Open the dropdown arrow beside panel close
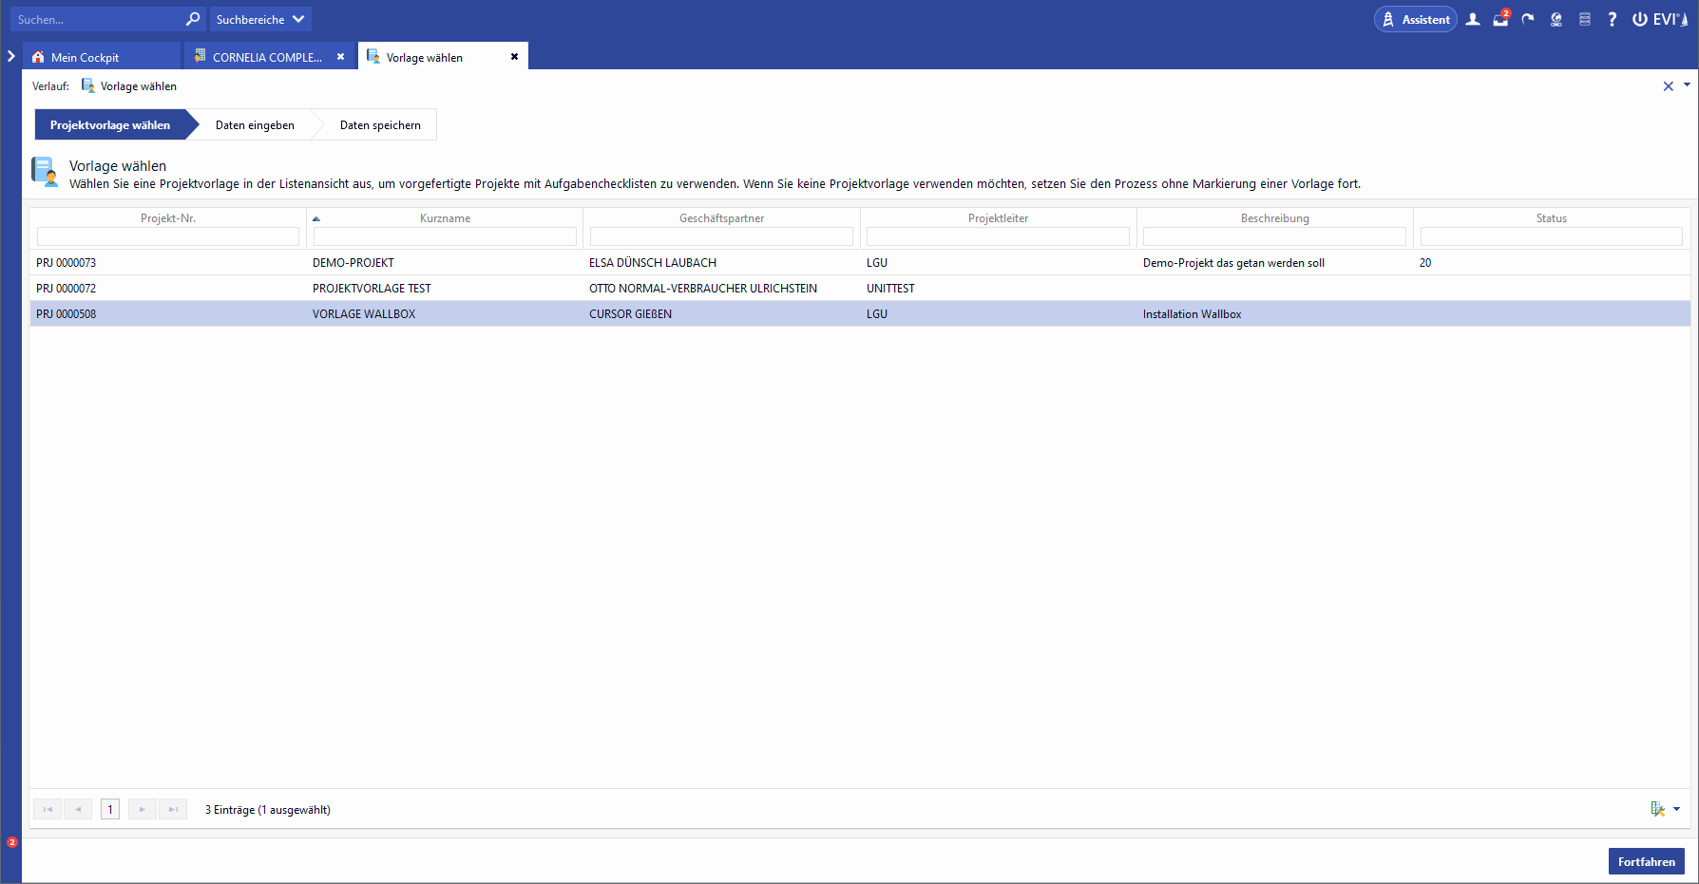Viewport: 1699px width, 884px height. point(1687,85)
